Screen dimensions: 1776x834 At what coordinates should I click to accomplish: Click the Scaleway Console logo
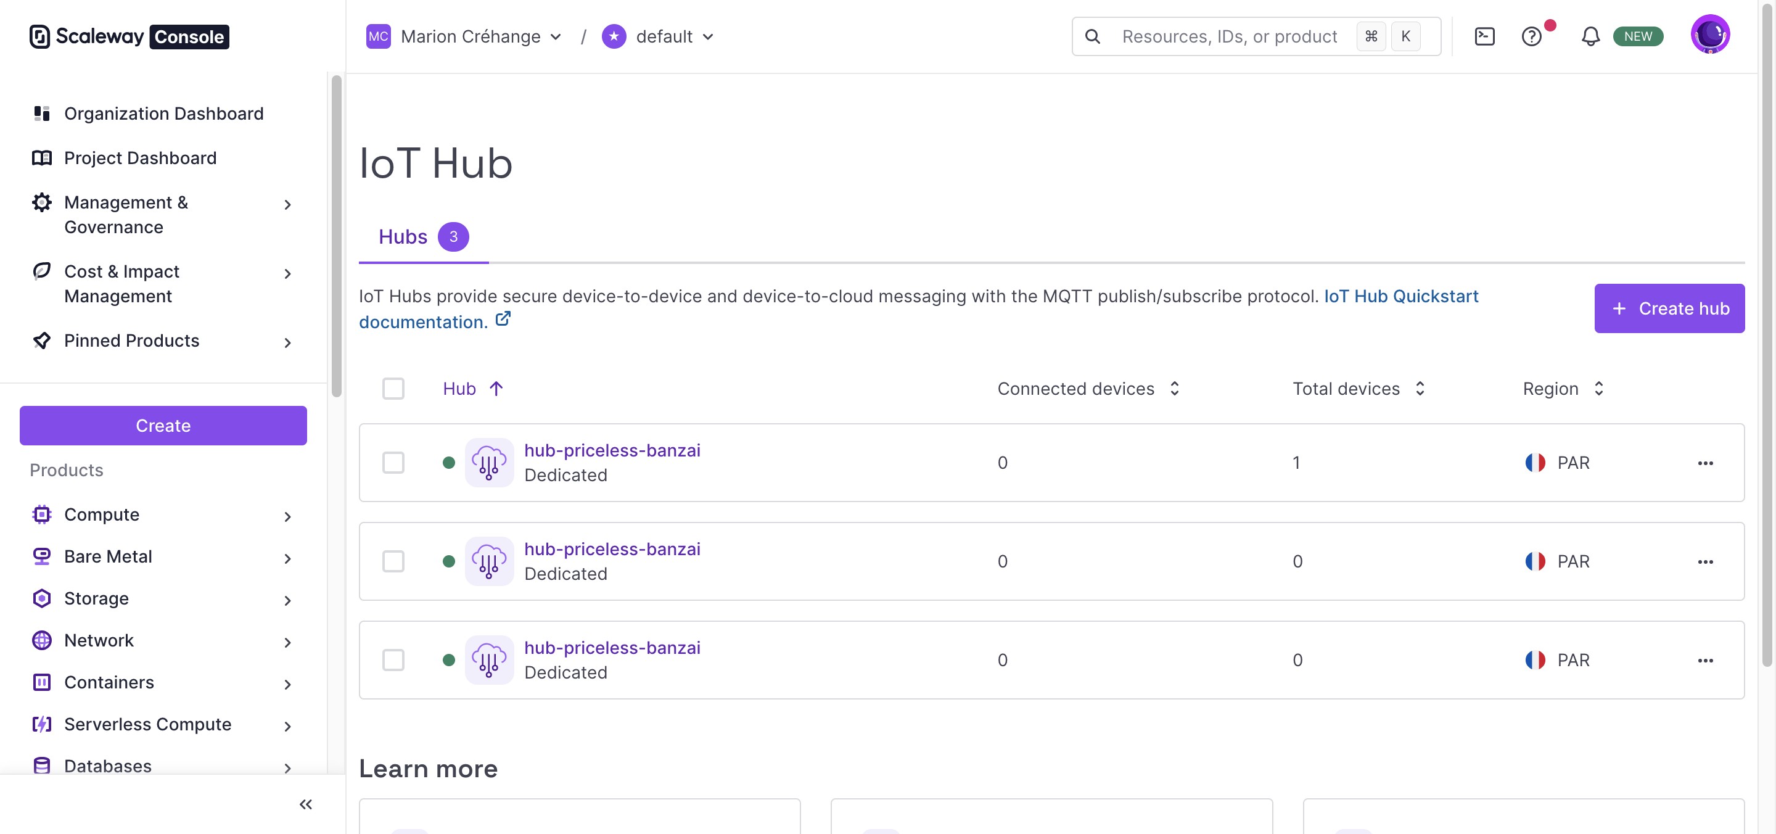[129, 36]
